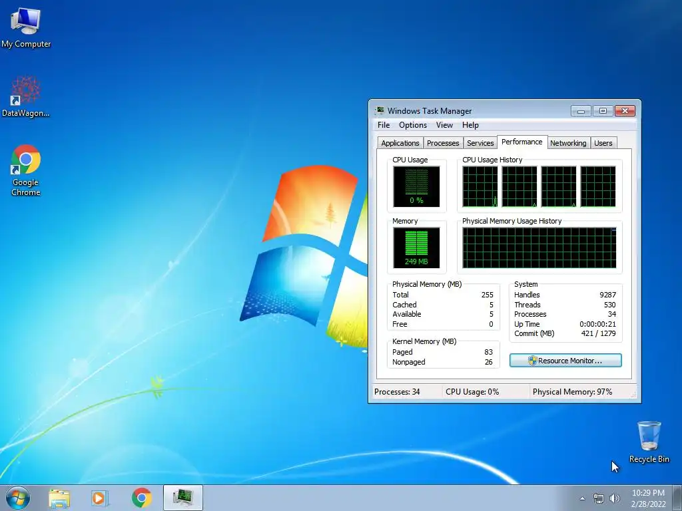Click the Show Desktop strip at taskbar end
The width and height of the screenshot is (682, 511).
click(x=677, y=498)
